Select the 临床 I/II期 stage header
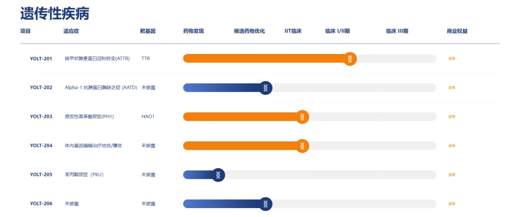 [x=337, y=31]
